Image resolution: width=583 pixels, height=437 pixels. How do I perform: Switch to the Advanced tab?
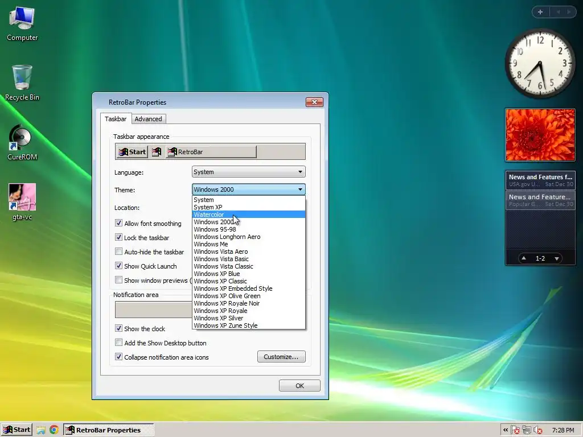point(149,119)
